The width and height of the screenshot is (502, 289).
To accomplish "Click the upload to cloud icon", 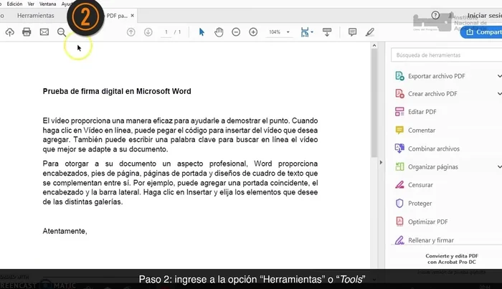I will pyautogui.click(x=9, y=32).
